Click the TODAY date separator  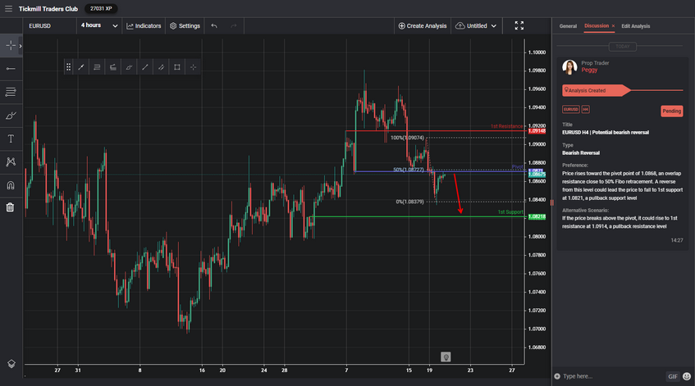tap(622, 47)
